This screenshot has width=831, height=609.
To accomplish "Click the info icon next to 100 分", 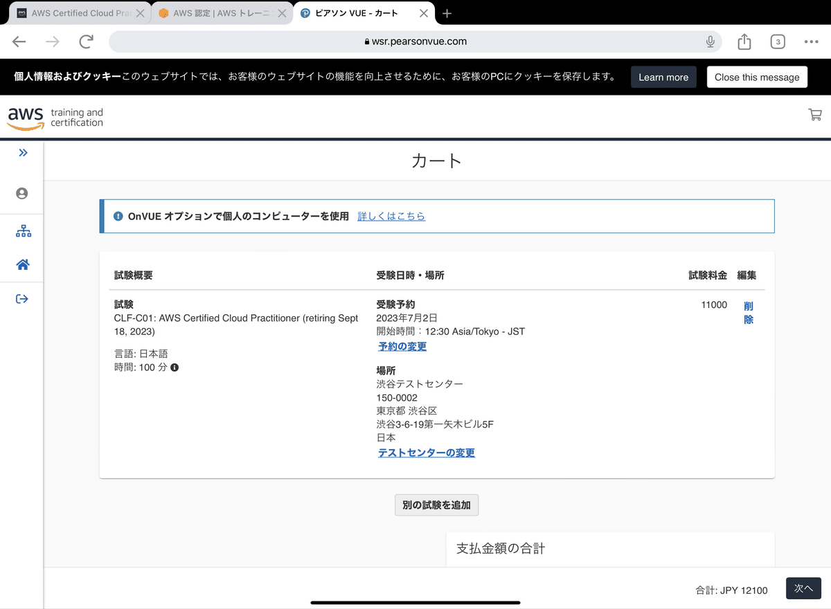I will pos(175,367).
